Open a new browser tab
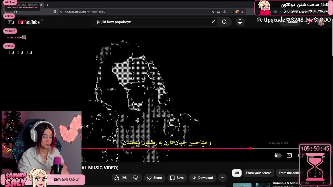333x187 pixels. tap(47, 5)
